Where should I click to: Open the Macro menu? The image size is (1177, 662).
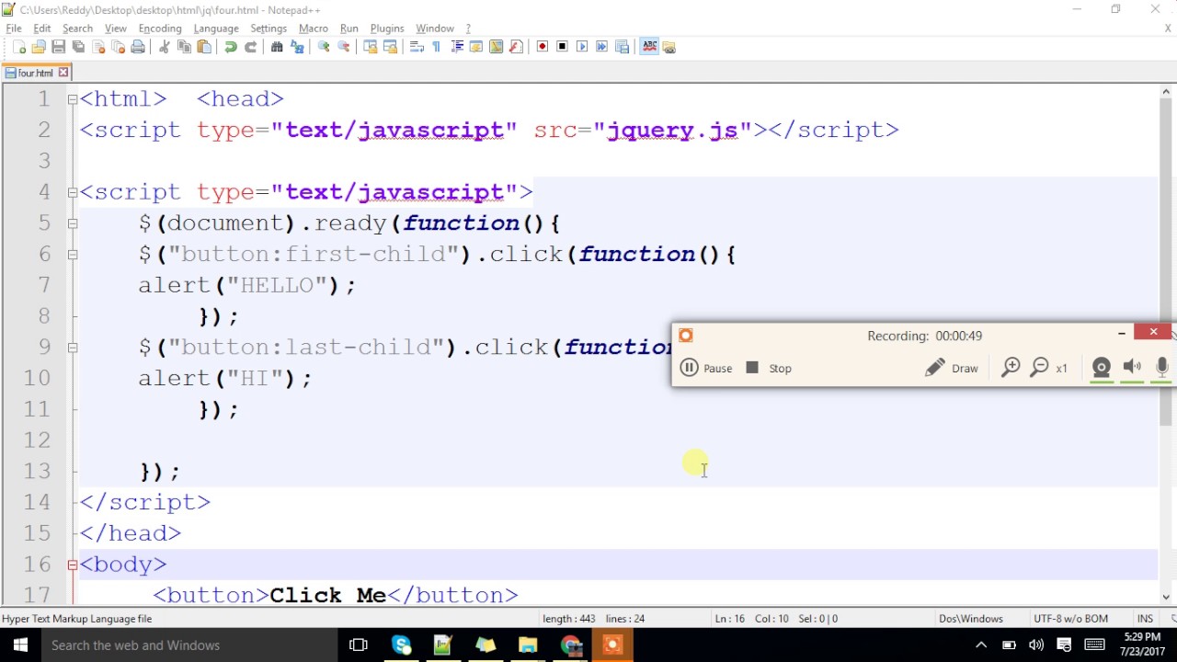(x=314, y=29)
